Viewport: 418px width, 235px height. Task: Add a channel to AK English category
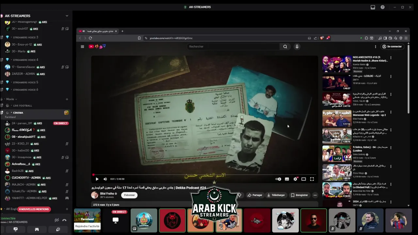(67, 209)
